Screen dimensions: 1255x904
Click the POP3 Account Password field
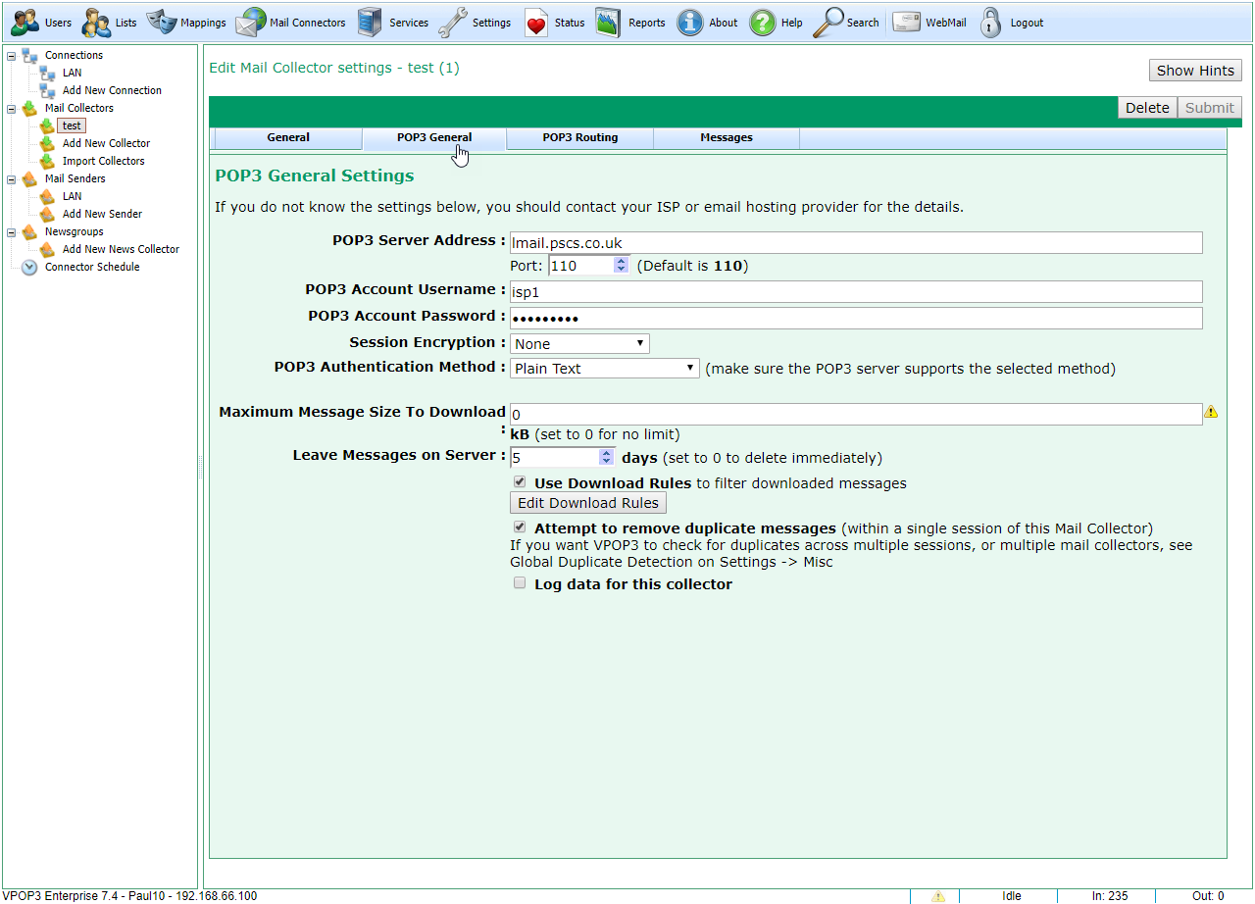856,318
